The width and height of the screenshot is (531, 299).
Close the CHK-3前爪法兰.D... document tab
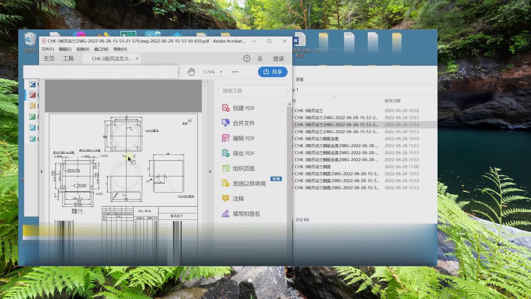(137, 59)
